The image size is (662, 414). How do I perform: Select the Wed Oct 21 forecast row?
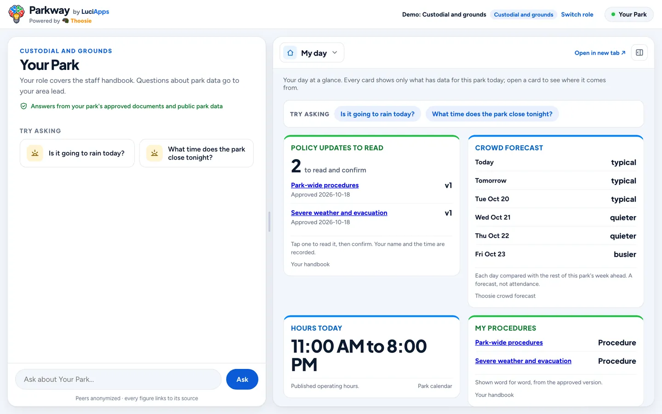tap(555, 218)
